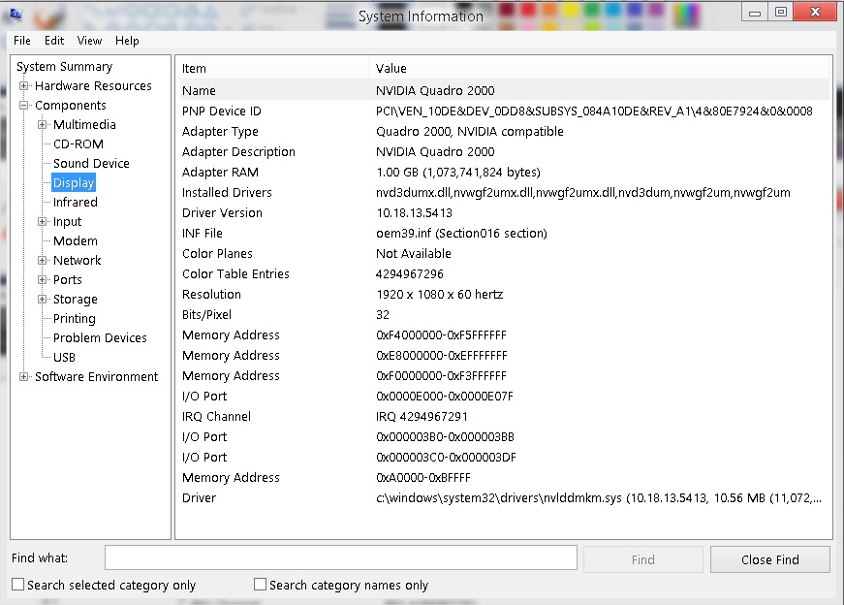Toggle Search category names only checkbox
The image size is (844, 605).
click(260, 585)
